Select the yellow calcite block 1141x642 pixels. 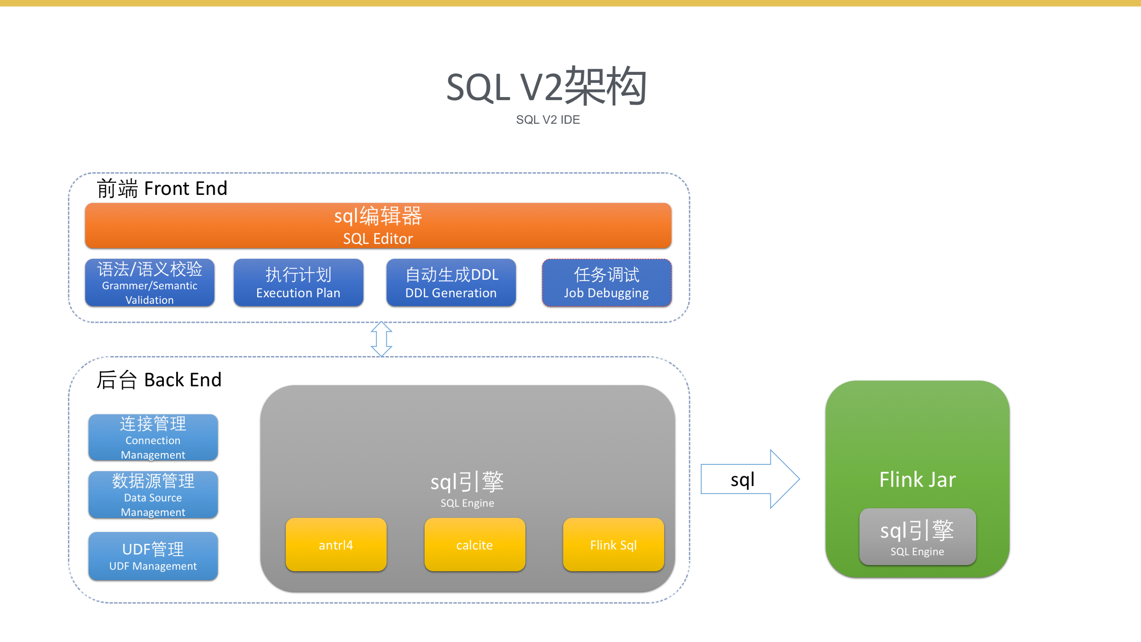(x=475, y=545)
